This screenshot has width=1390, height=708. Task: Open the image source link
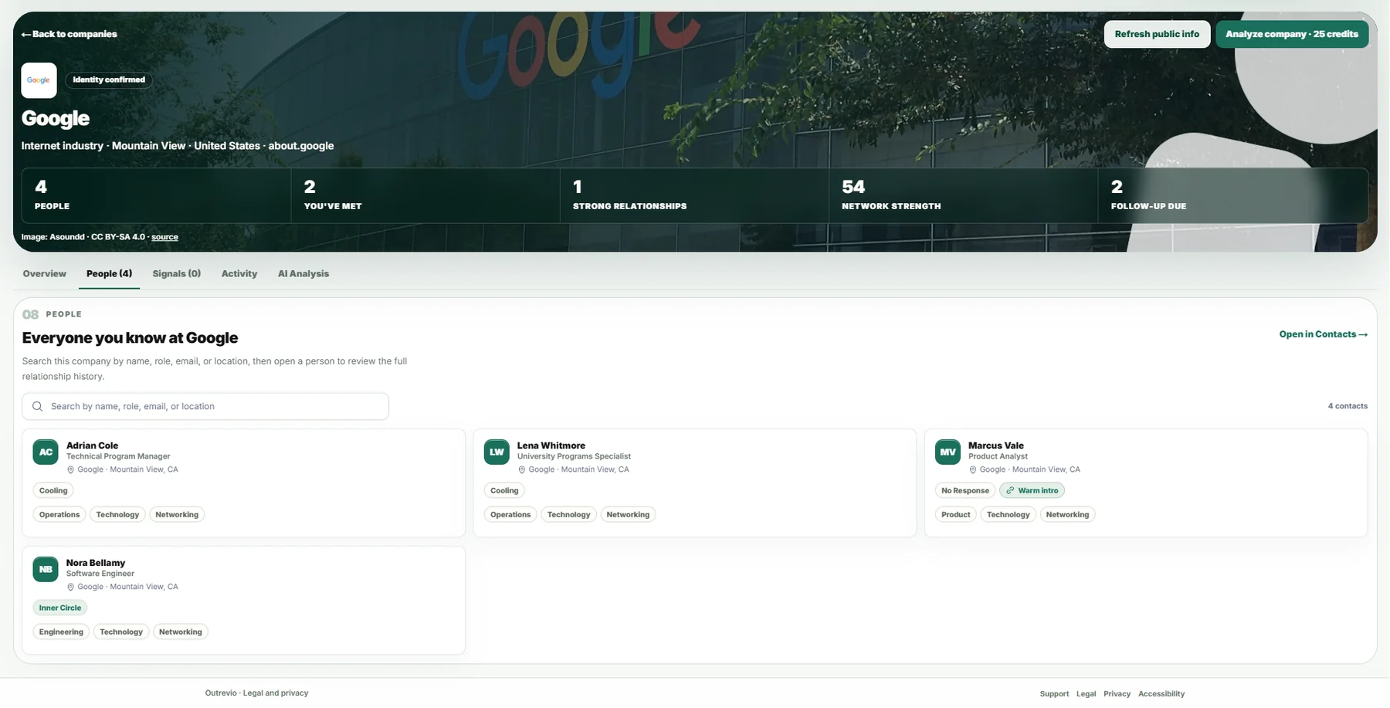(164, 237)
